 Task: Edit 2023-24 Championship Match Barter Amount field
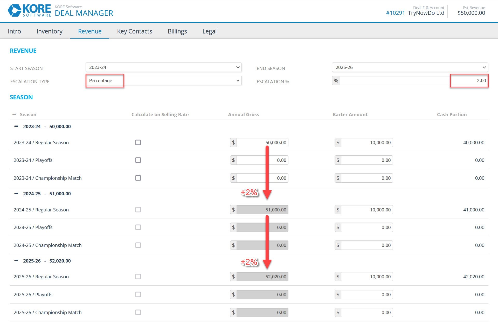tap(367, 178)
